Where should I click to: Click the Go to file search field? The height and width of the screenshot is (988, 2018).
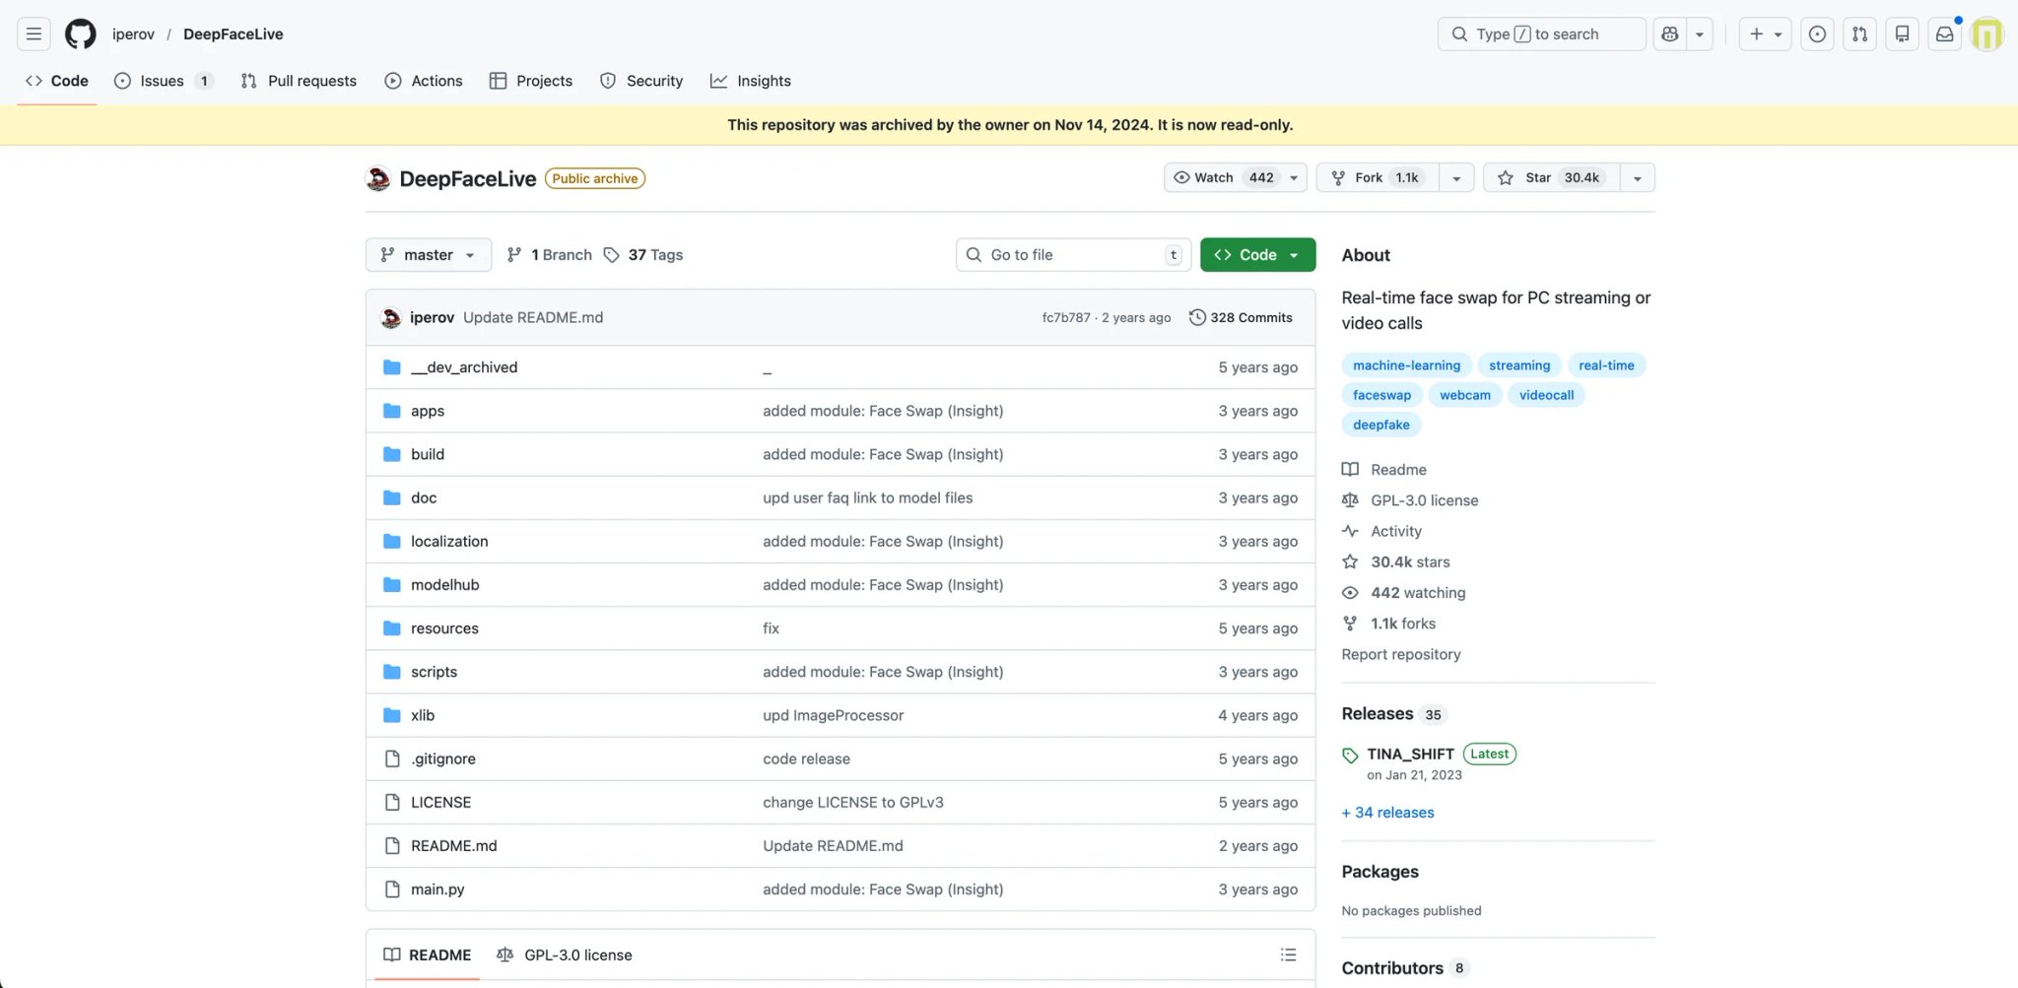click(x=1073, y=254)
